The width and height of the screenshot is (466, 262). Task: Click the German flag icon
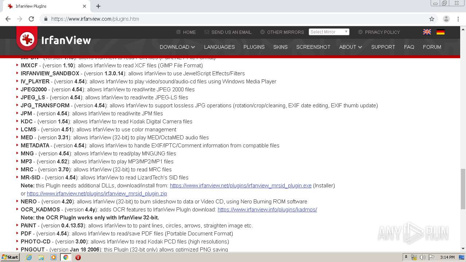441,32
